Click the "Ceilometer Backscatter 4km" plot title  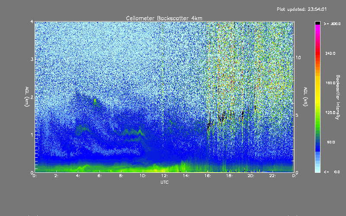[x=164, y=18]
